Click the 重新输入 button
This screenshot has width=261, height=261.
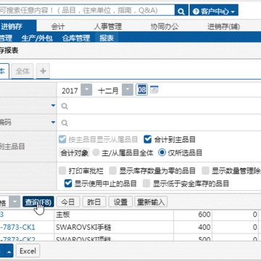pos(151,202)
